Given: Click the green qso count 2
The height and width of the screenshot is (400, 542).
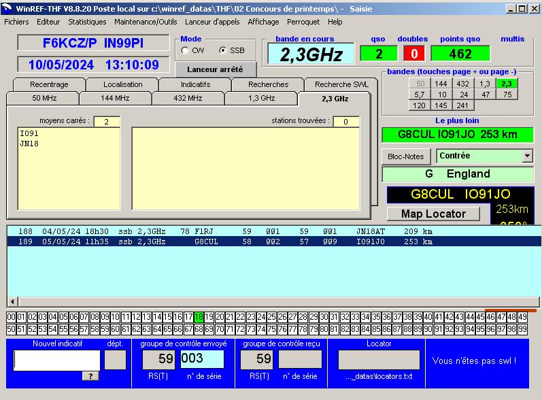Looking at the screenshot, I should pos(379,54).
